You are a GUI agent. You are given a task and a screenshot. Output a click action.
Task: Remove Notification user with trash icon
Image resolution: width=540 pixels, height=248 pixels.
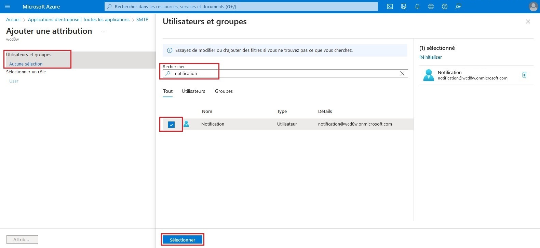pos(525,75)
